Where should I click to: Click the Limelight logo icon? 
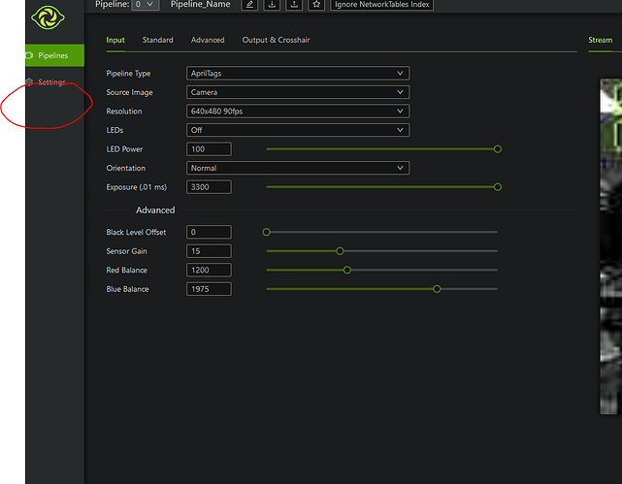[48, 17]
